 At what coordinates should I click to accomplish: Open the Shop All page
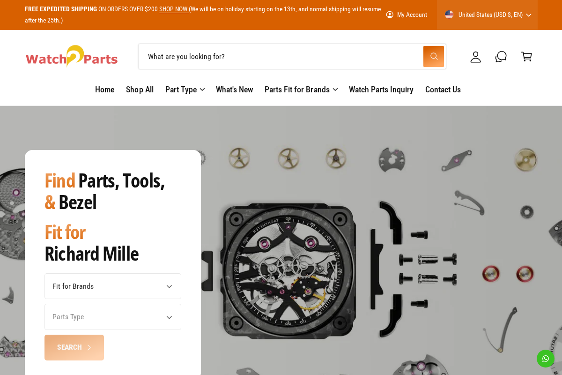click(x=140, y=90)
